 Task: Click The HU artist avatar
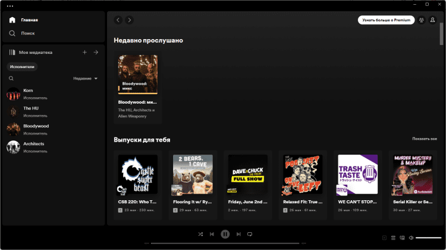click(x=13, y=112)
